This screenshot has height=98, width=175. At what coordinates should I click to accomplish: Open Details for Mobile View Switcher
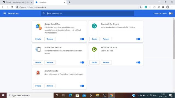[x=38, y=62]
